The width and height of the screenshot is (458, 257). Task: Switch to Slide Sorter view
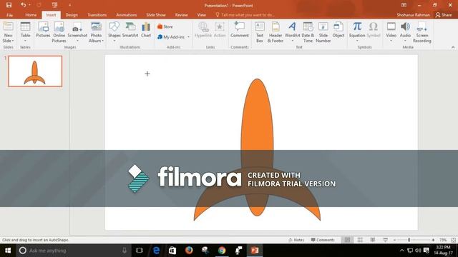point(360,240)
